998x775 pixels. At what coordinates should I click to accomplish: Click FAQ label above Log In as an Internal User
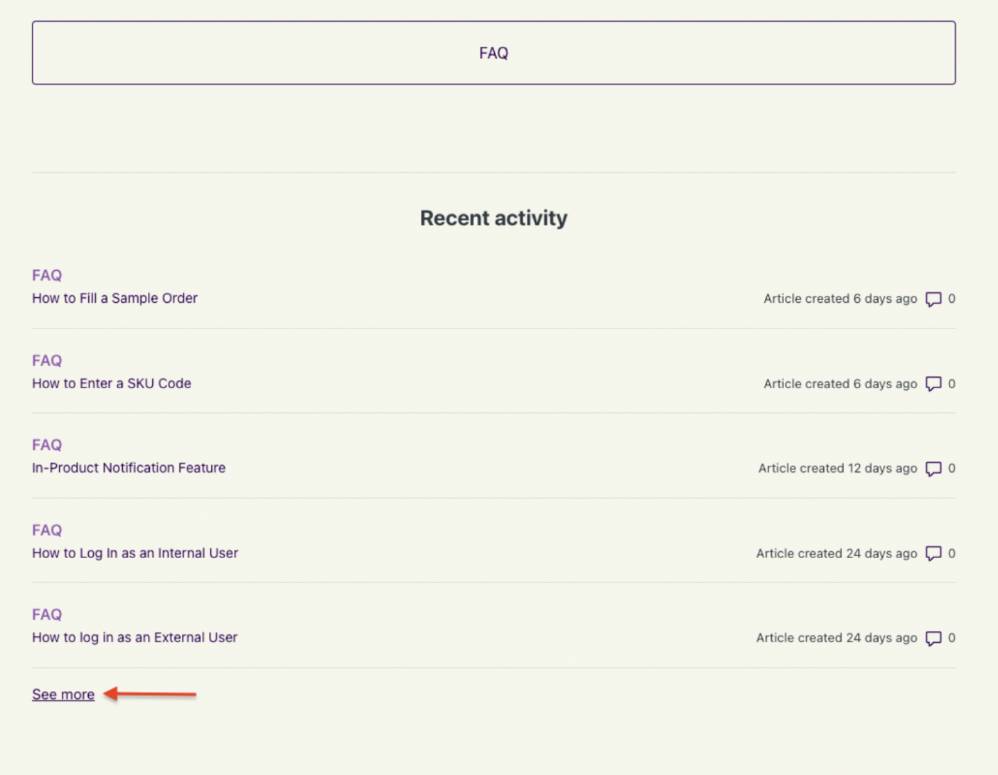click(47, 530)
